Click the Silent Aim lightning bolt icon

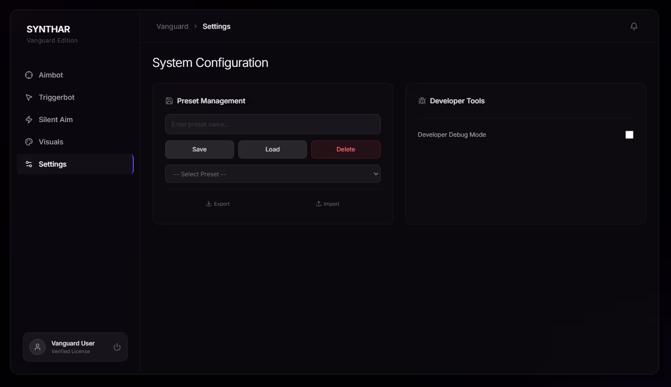point(29,120)
